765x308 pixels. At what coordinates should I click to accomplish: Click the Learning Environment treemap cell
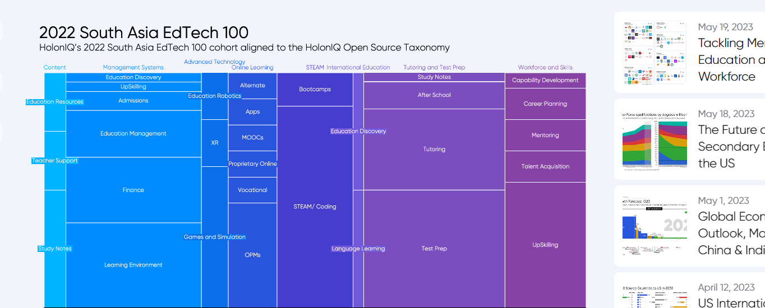[133, 265]
